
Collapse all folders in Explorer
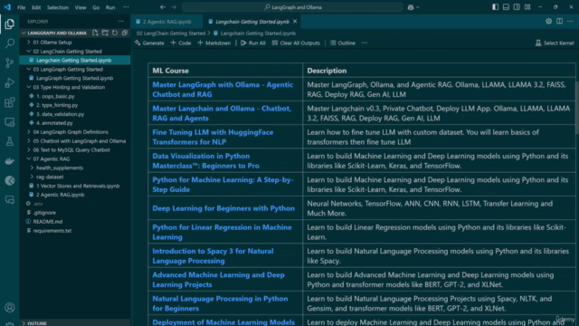click(x=125, y=33)
